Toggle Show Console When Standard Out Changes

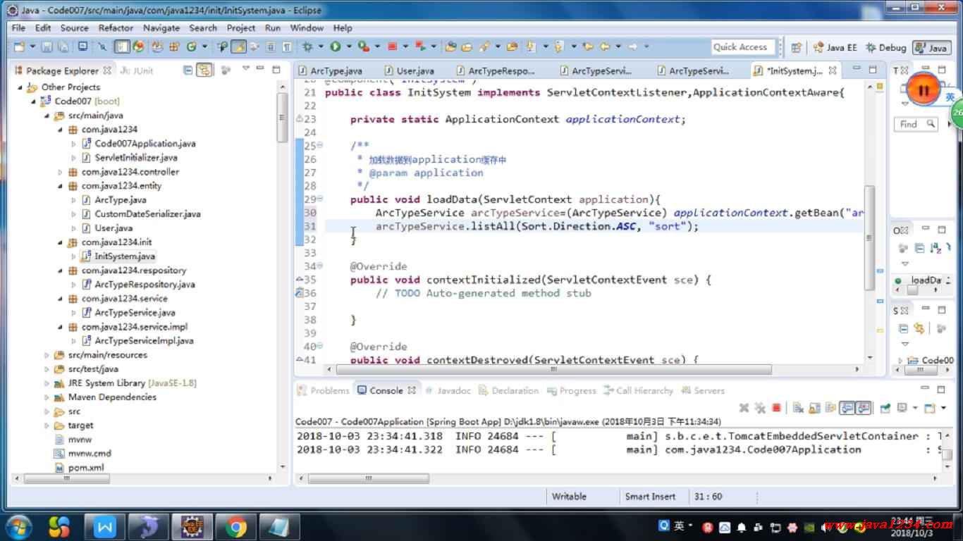847,408
